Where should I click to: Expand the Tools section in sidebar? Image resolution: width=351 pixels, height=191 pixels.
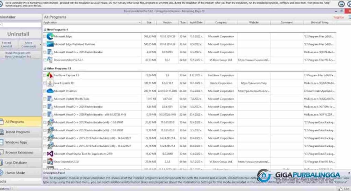(x=21, y=181)
